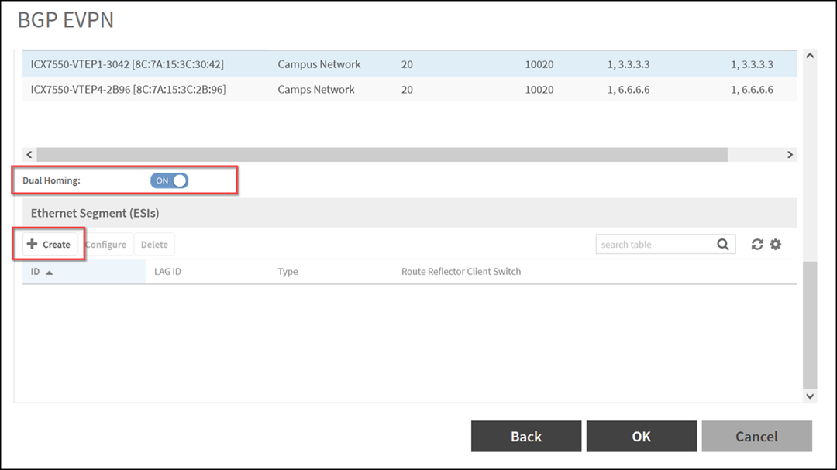Click the Configure button

[105, 245]
